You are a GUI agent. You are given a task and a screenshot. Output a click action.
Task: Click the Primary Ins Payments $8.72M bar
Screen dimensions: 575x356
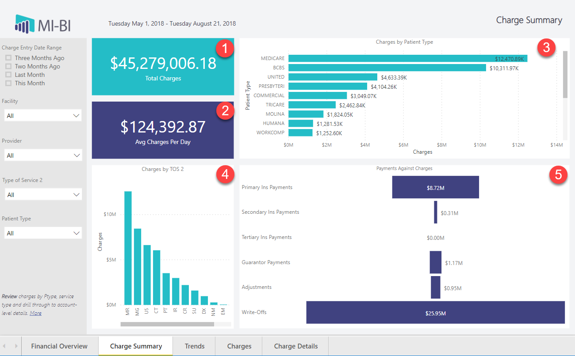(x=436, y=187)
